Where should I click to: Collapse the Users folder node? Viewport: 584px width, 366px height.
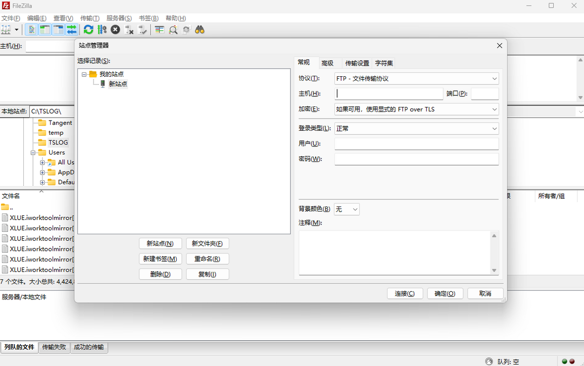33,153
